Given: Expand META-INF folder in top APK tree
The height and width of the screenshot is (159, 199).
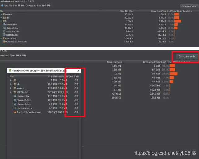Looking at the screenshot, I should click(x=1, y=38).
